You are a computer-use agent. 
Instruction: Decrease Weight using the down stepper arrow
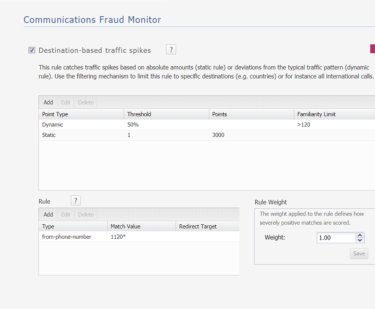tap(360, 240)
